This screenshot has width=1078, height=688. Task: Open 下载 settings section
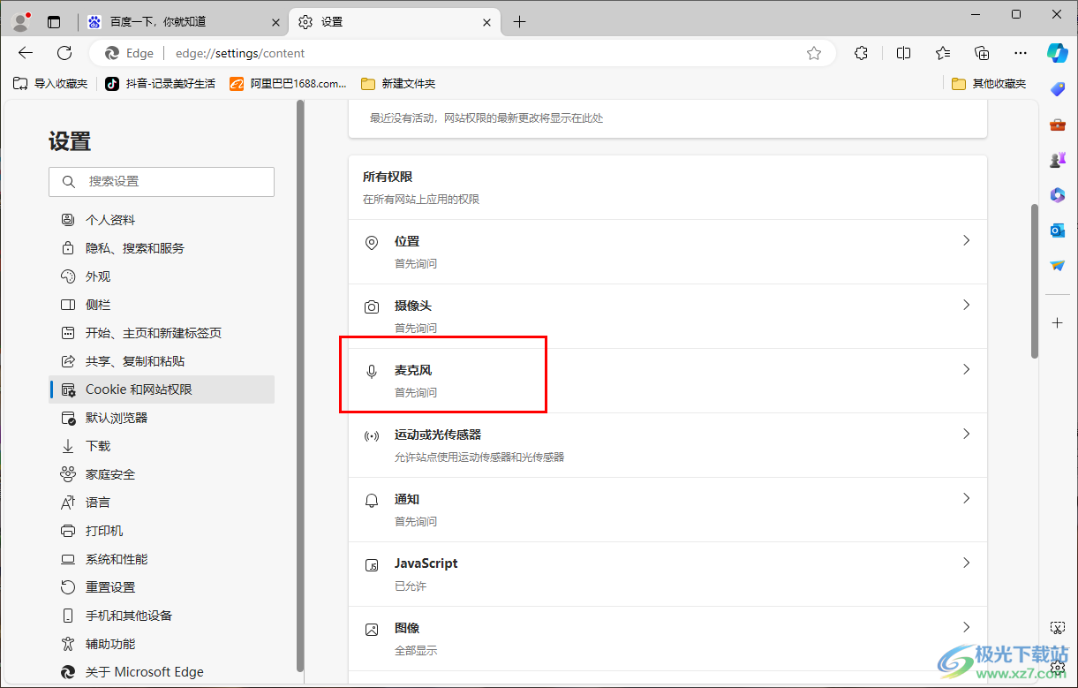(162, 446)
